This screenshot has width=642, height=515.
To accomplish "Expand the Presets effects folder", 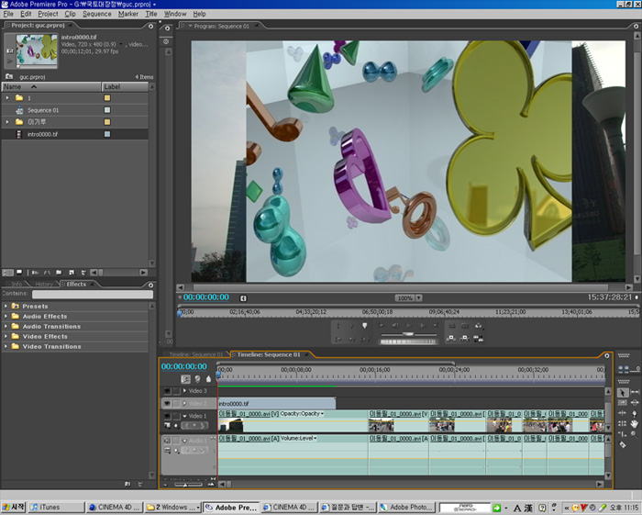I will [x=6, y=306].
